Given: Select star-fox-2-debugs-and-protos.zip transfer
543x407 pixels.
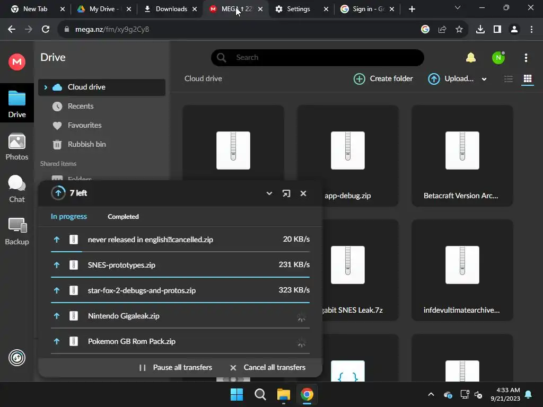Looking at the screenshot, I should (x=180, y=290).
